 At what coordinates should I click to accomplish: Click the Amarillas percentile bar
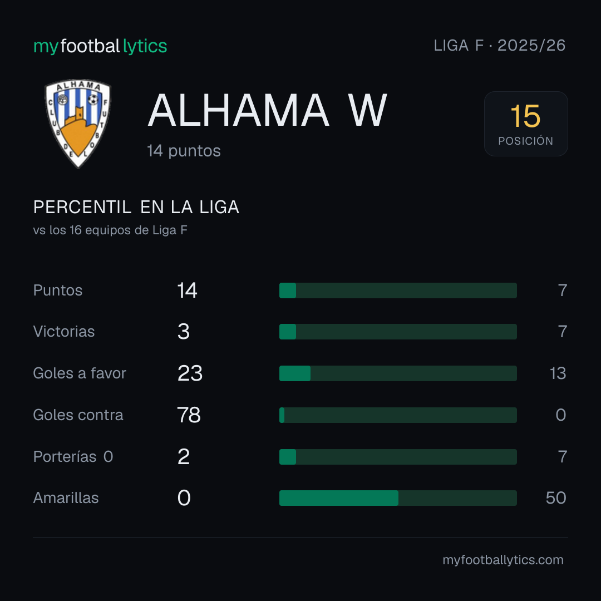(398, 498)
